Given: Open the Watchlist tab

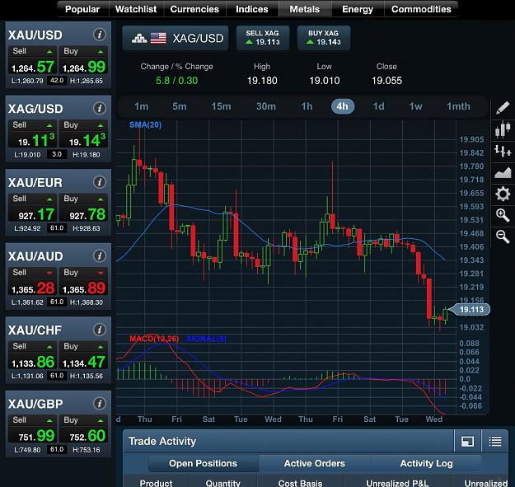Looking at the screenshot, I should click(x=136, y=9).
